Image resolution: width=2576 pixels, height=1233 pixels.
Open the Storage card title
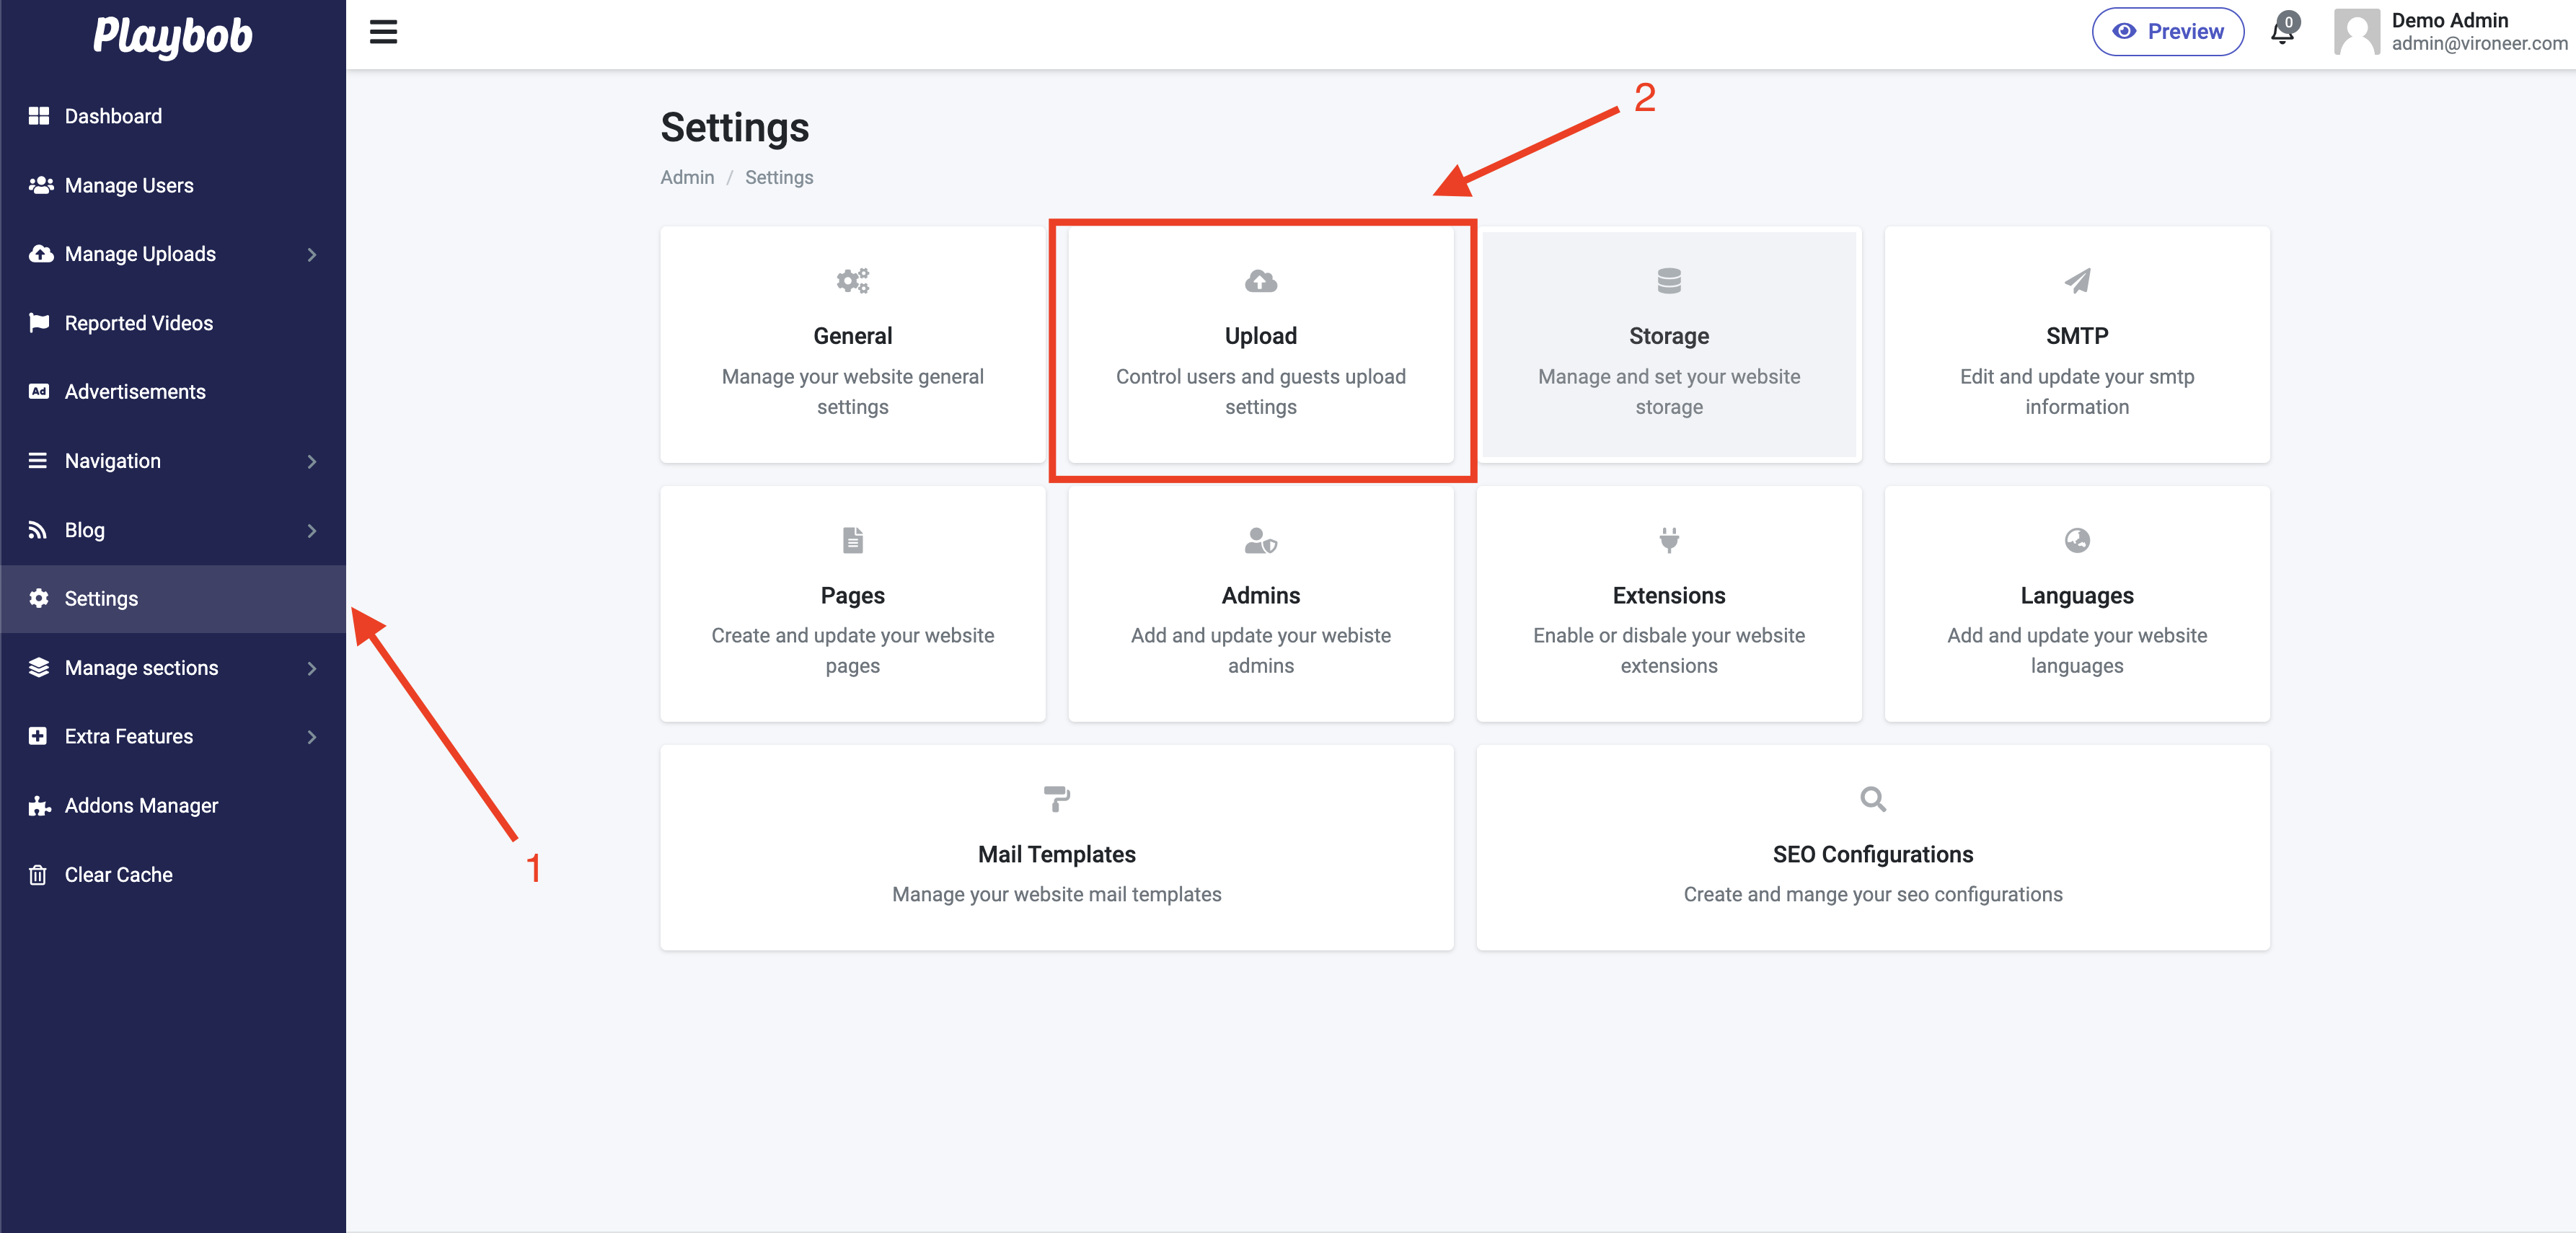point(1669,336)
